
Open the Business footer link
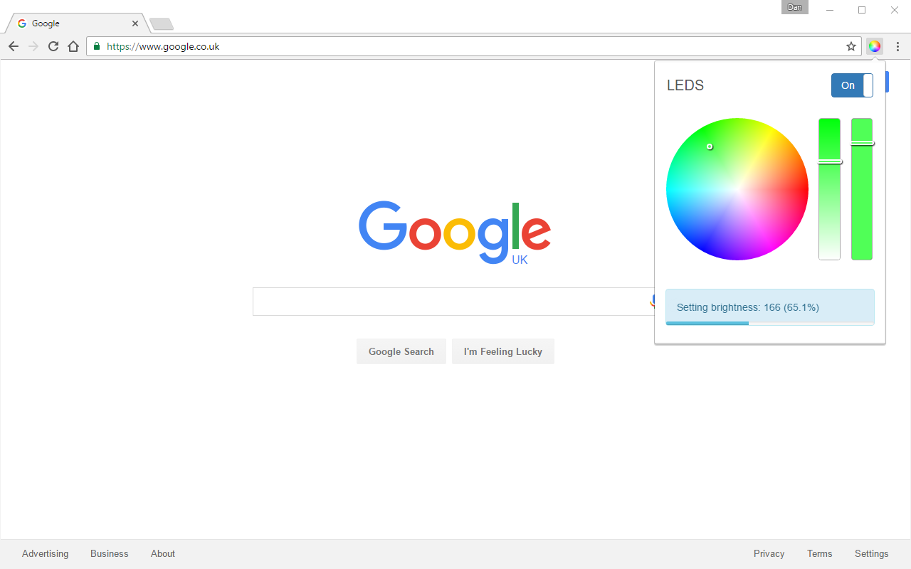click(x=110, y=553)
